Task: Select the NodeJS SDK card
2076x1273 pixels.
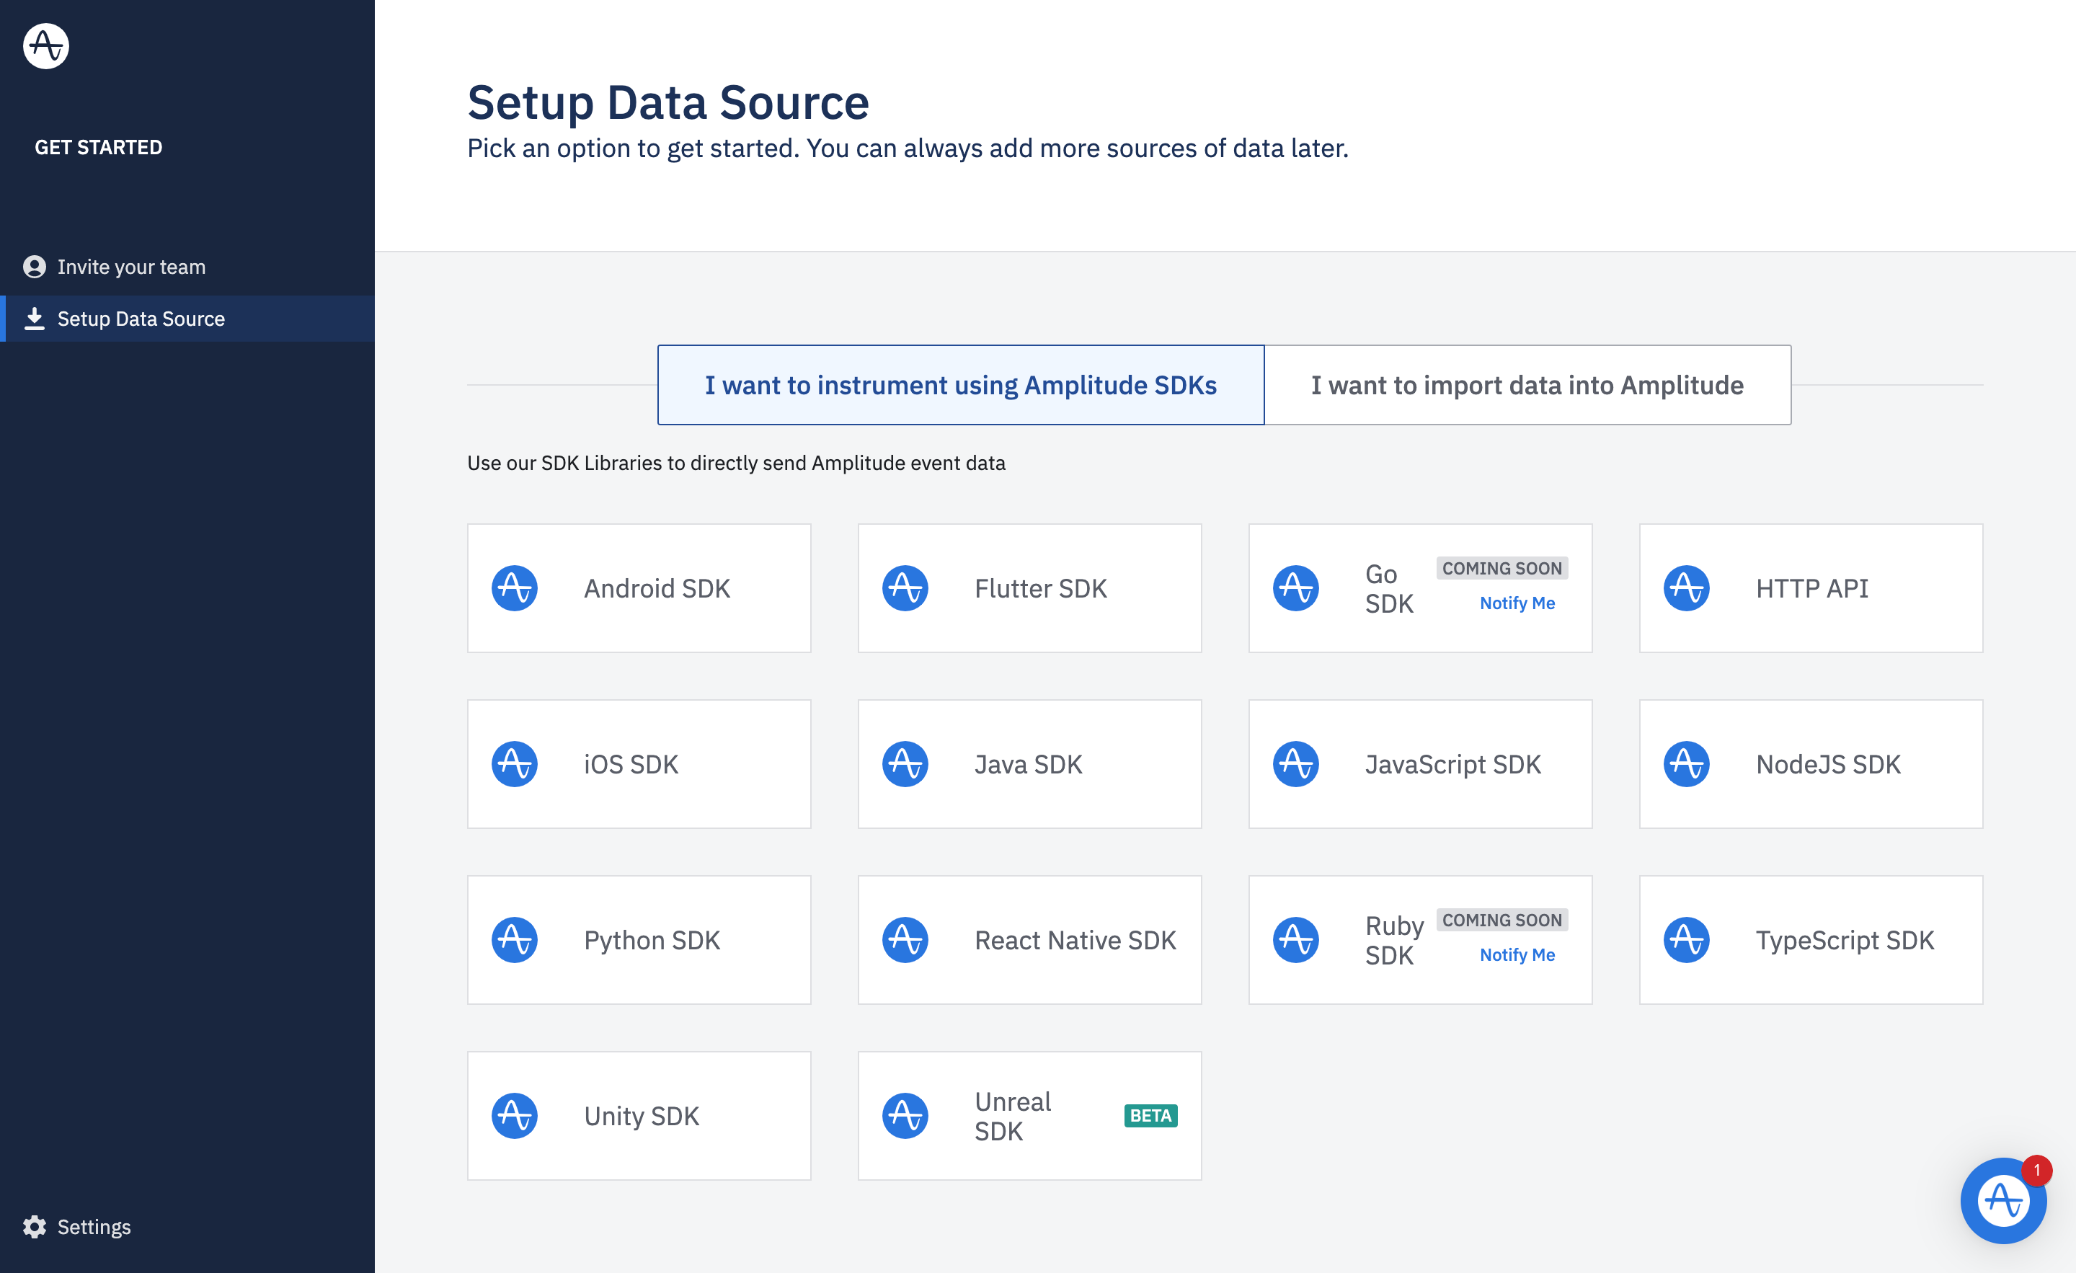Action: pos(1811,764)
